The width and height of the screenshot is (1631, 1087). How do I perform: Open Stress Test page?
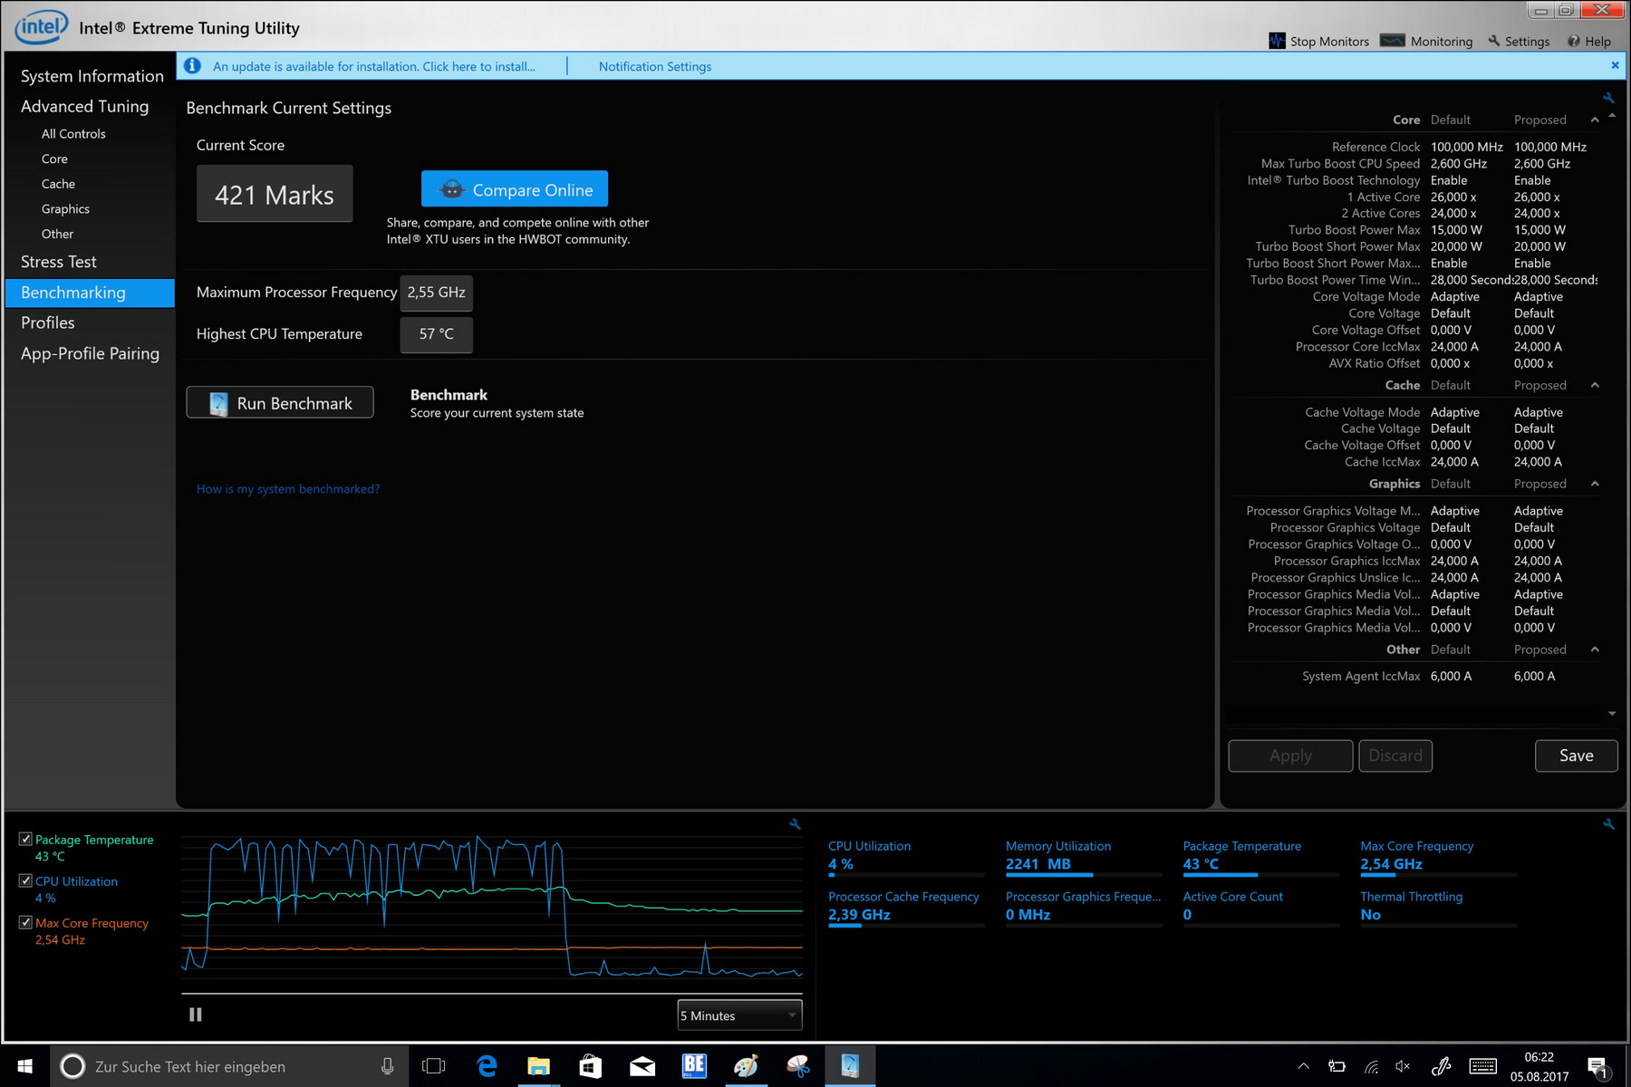(59, 262)
